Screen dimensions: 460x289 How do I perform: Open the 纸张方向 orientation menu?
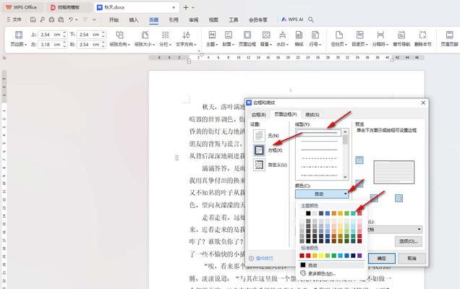point(119,39)
